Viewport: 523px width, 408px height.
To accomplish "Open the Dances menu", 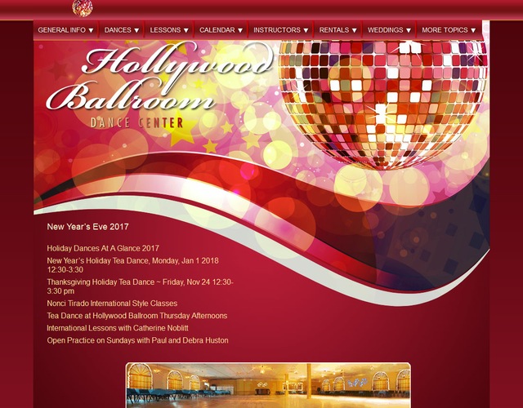I will (122, 30).
